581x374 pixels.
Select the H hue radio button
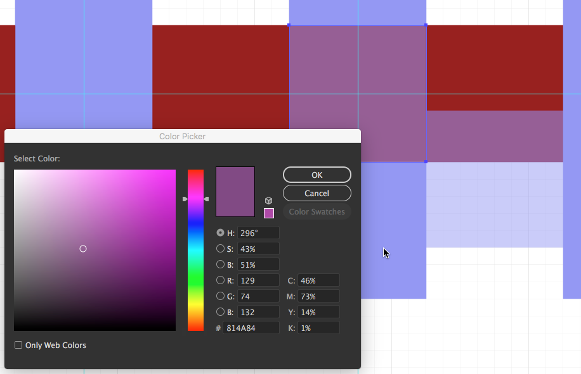[x=220, y=233]
